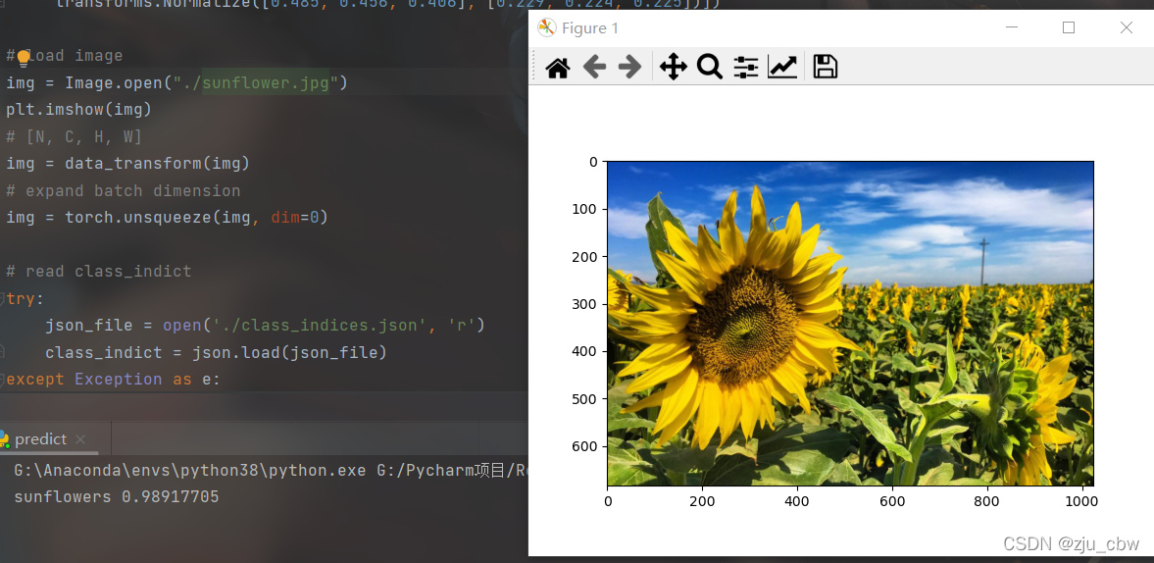Minimize the Figure 1 window

point(1011,28)
